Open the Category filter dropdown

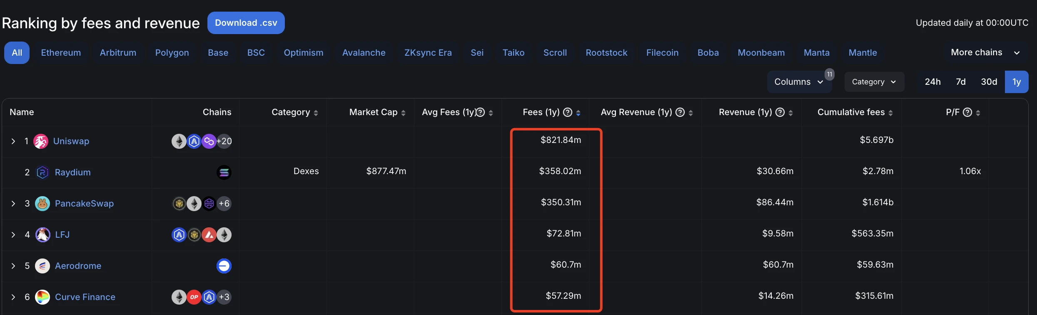[x=874, y=82]
